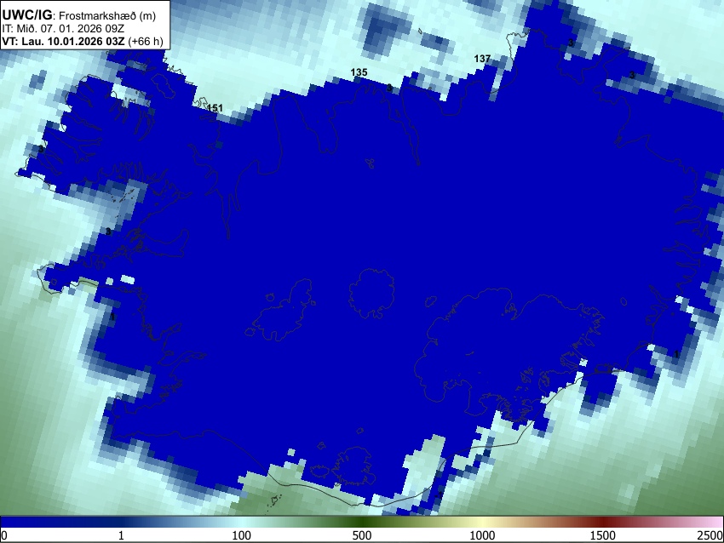
Task: Click the color scale tick label "1500"
Action: pyautogui.click(x=603, y=535)
